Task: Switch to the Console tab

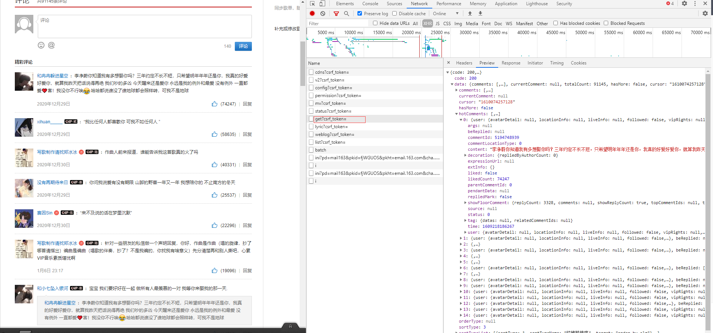Action: [370, 4]
